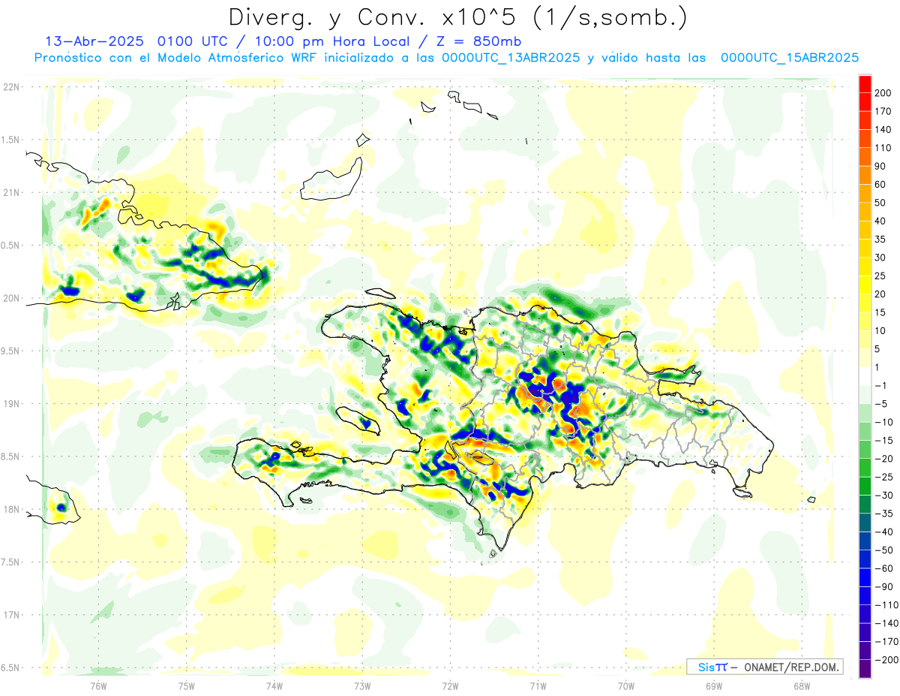Click the positive legend value '90'
The height and width of the screenshot is (696, 900).
coord(880,167)
